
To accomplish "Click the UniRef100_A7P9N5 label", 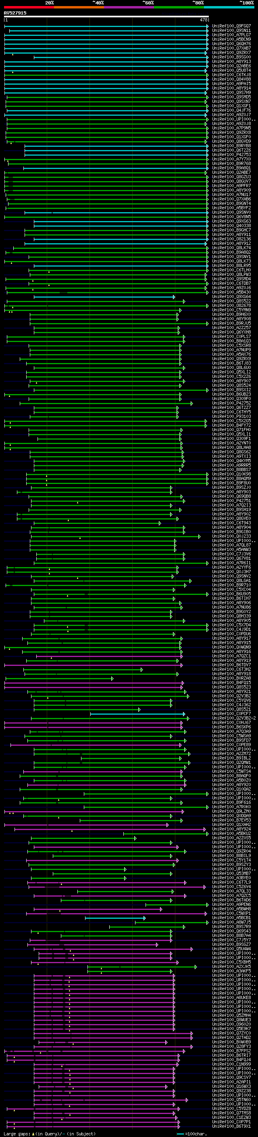I will coord(231,128).
